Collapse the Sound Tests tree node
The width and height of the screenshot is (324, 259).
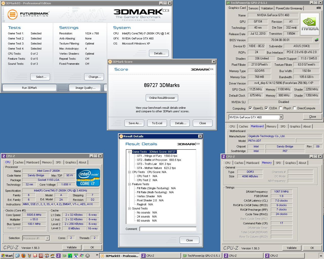point(129,208)
